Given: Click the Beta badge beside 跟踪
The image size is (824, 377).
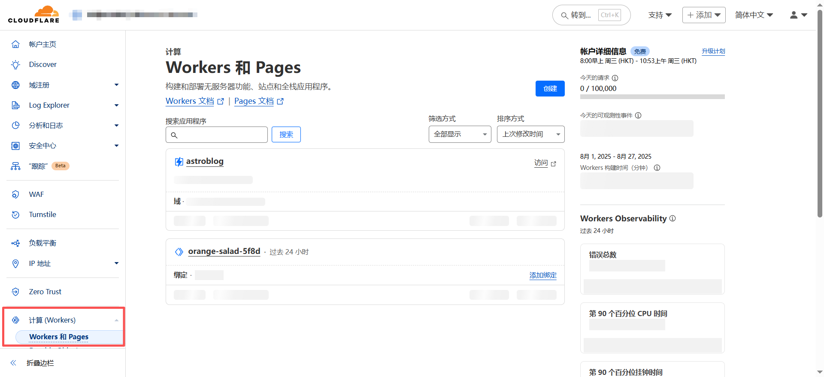Looking at the screenshot, I should click(x=61, y=166).
